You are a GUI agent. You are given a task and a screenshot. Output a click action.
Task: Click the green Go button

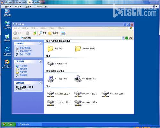coord(129,38)
